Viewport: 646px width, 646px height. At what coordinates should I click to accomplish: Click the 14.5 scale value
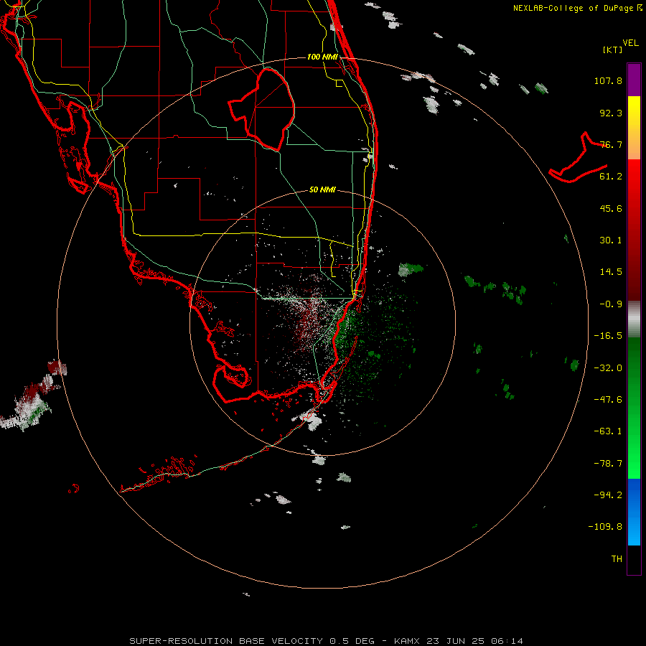[x=611, y=272]
